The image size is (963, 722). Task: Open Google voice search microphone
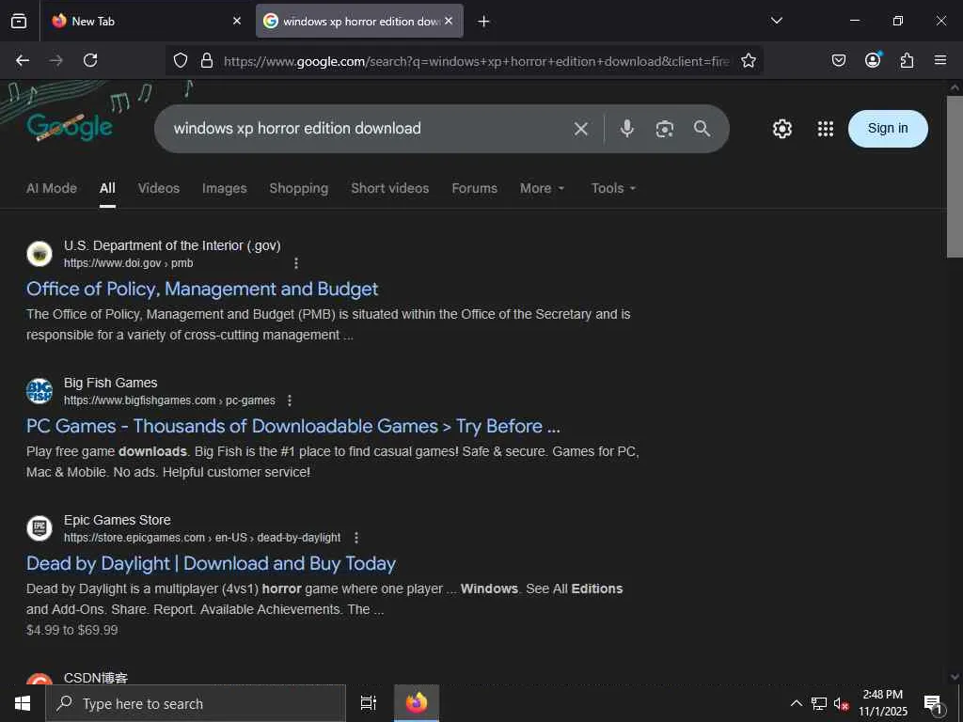627,129
